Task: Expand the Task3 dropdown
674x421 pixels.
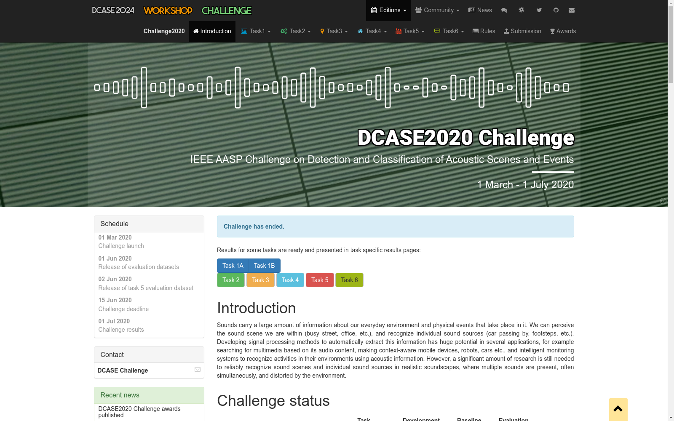Action: click(x=334, y=31)
